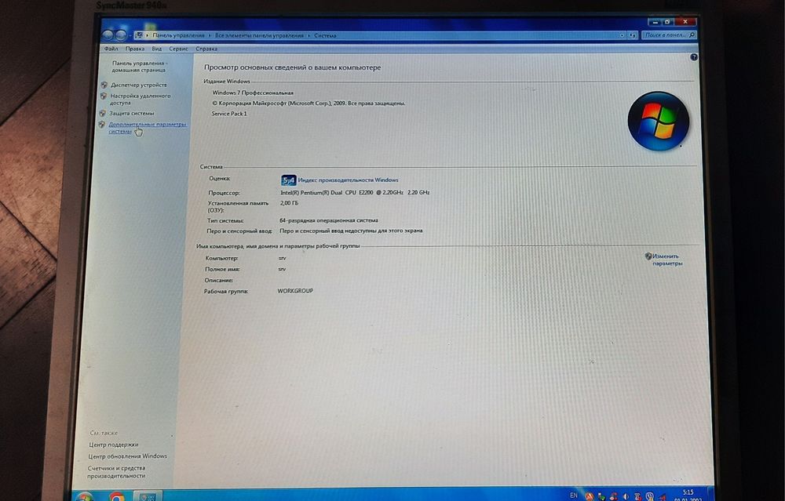This screenshot has width=785, height=501.
Task: Open Защита системы link
Action: [x=132, y=113]
